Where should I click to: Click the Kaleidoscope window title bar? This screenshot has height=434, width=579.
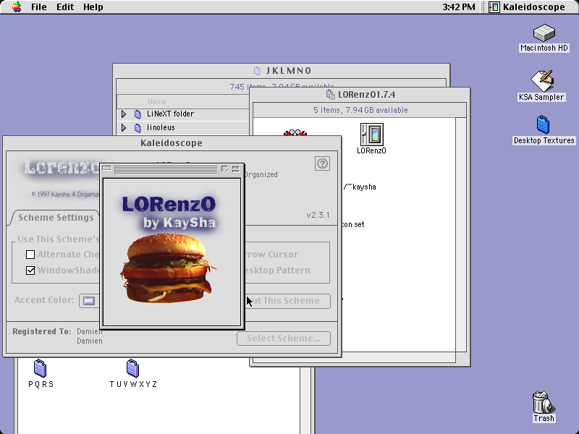(x=172, y=142)
